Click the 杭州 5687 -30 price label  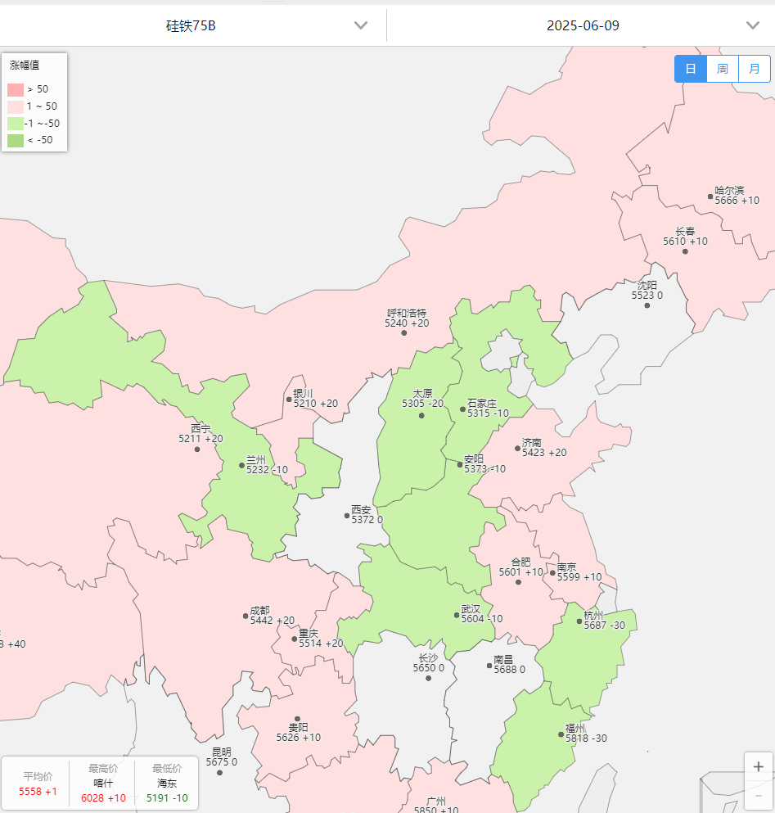605,620
